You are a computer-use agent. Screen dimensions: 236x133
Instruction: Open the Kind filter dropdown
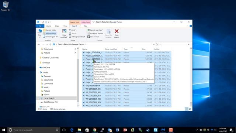pos(73,30)
